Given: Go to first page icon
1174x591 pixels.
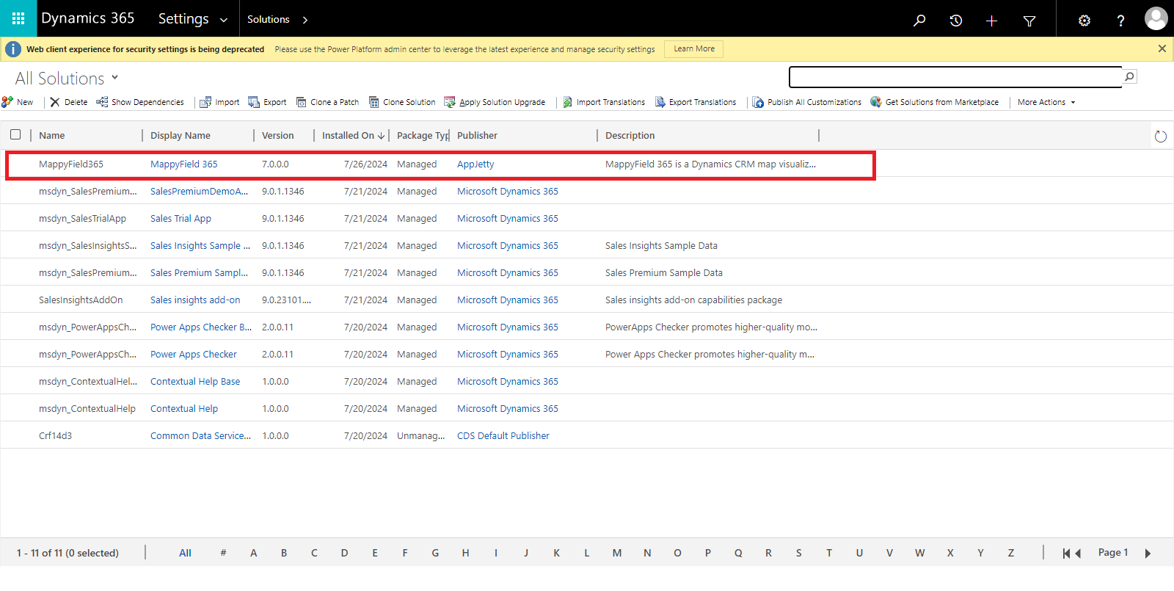Looking at the screenshot, I should pos(1065,554).
